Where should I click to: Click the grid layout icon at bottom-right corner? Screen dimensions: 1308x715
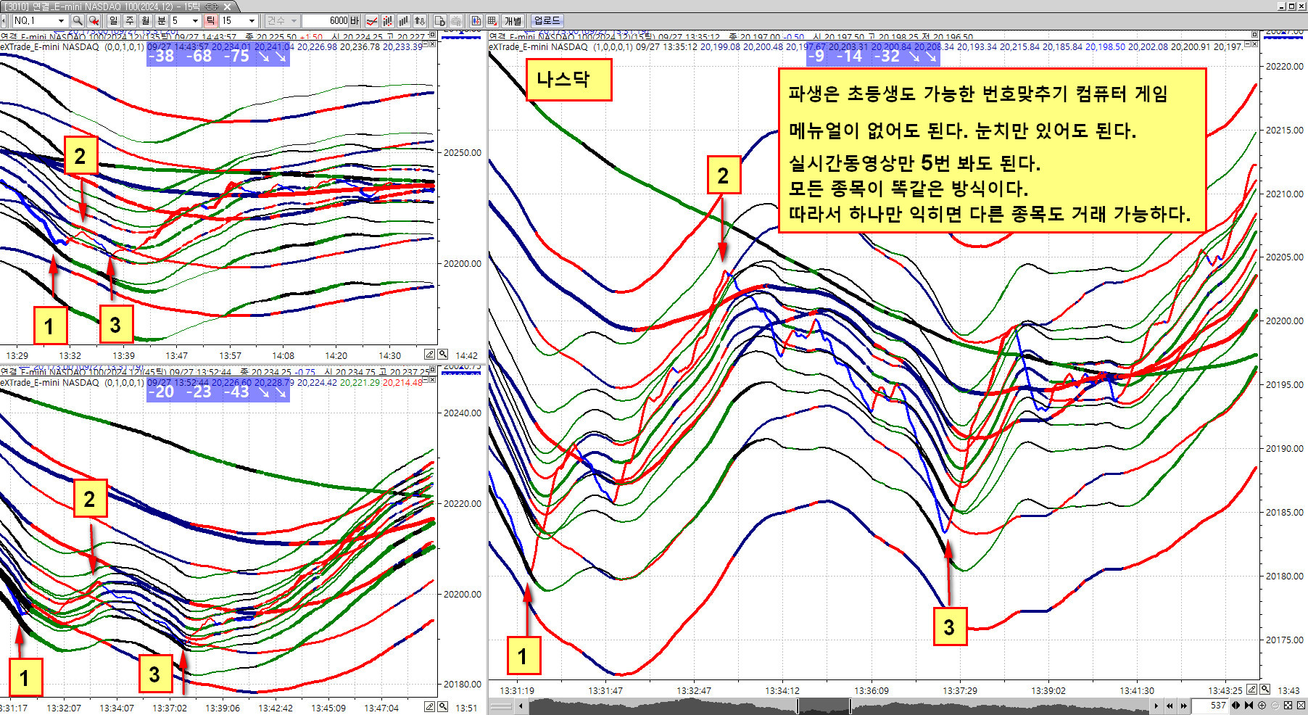[1288, 705]
